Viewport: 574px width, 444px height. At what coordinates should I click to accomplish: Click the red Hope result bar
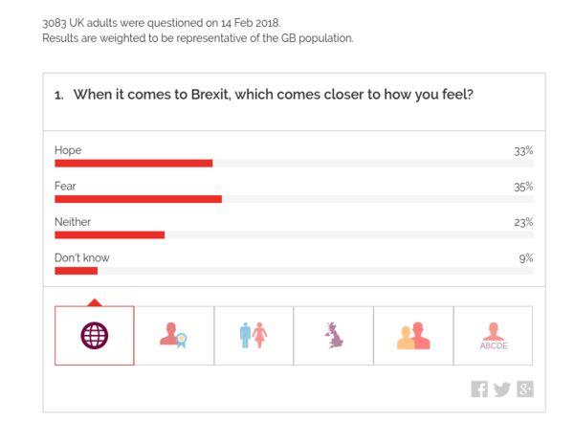click(x=133, y=164)
